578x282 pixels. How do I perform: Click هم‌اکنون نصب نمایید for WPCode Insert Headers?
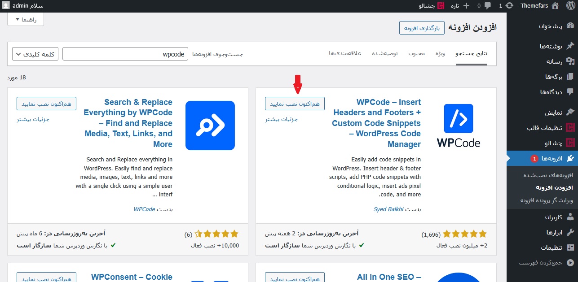[x=295, y=104]
